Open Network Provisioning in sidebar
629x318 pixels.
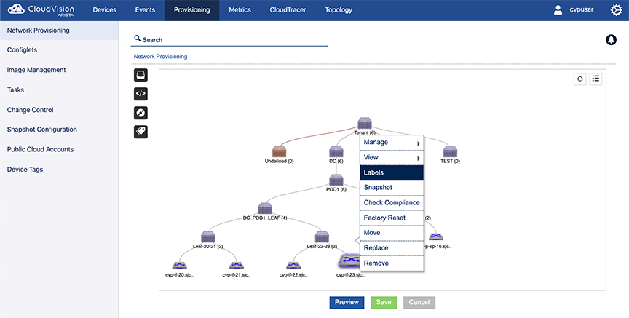pos(59,31)
